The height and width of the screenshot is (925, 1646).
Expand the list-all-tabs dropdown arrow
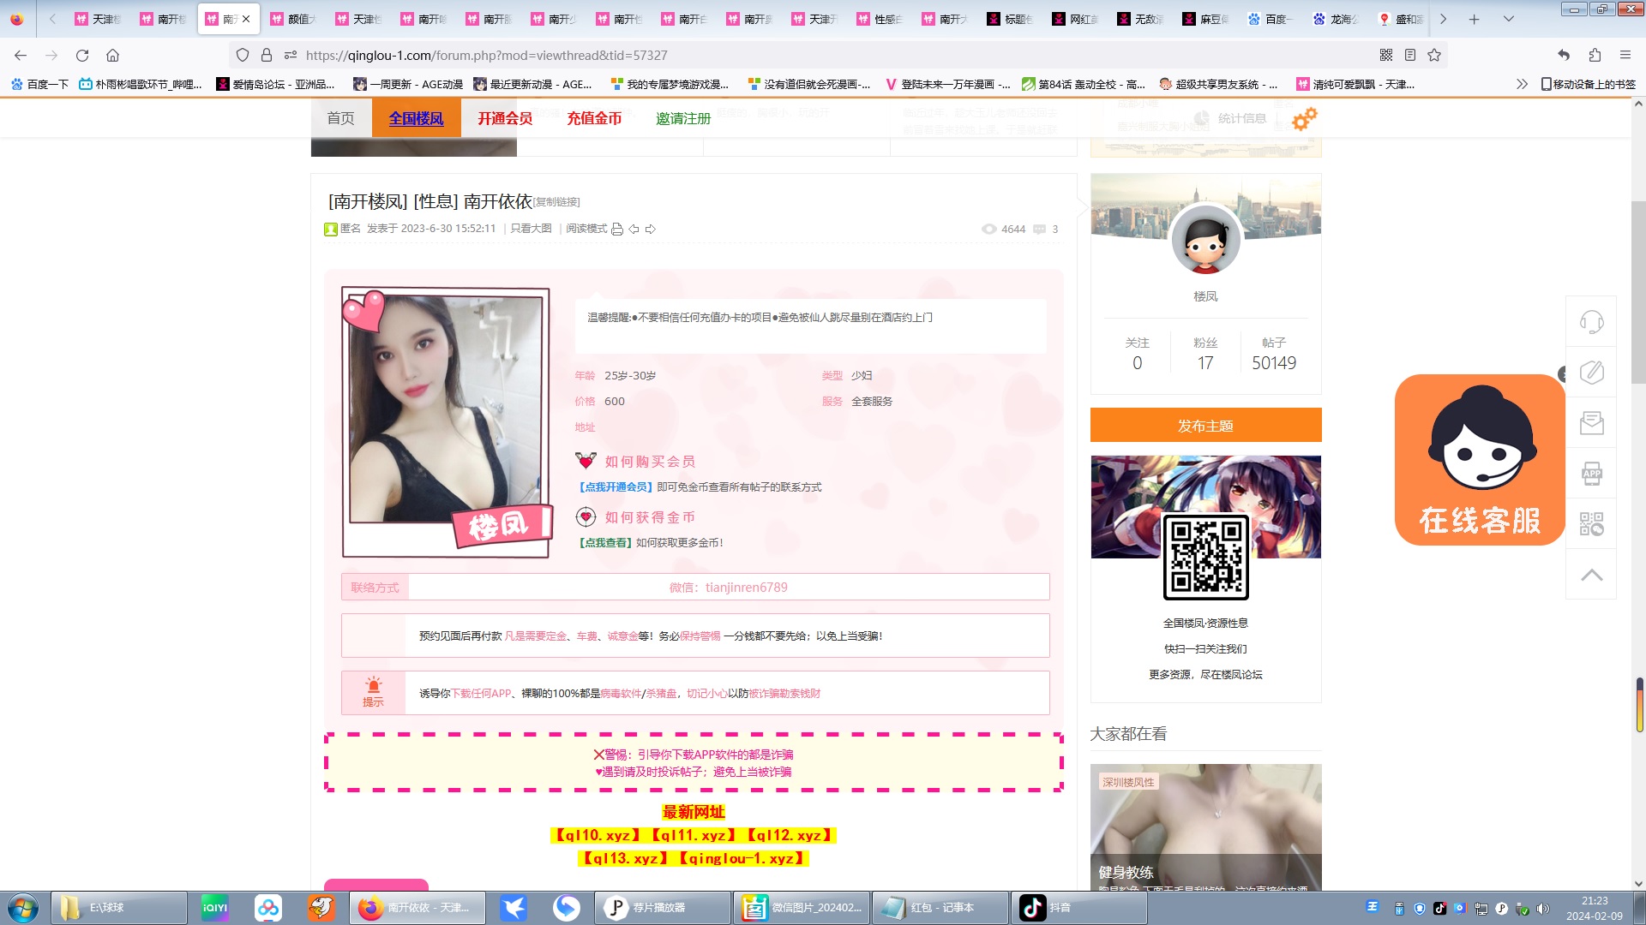pyautogui.click(x=1509, y=19)
